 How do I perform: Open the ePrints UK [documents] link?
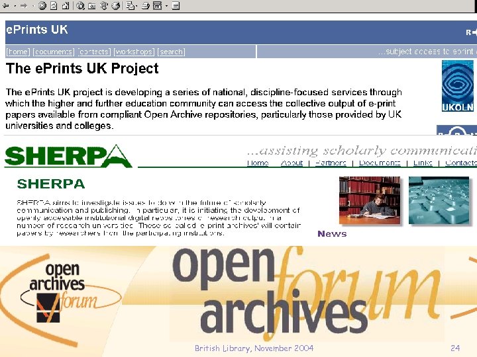point(54,52)
